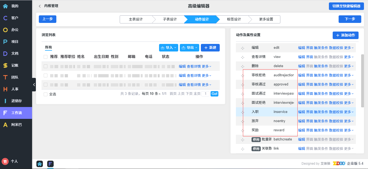
Task: Open the 团队 module icon
Action: click(x=5, y=77)
